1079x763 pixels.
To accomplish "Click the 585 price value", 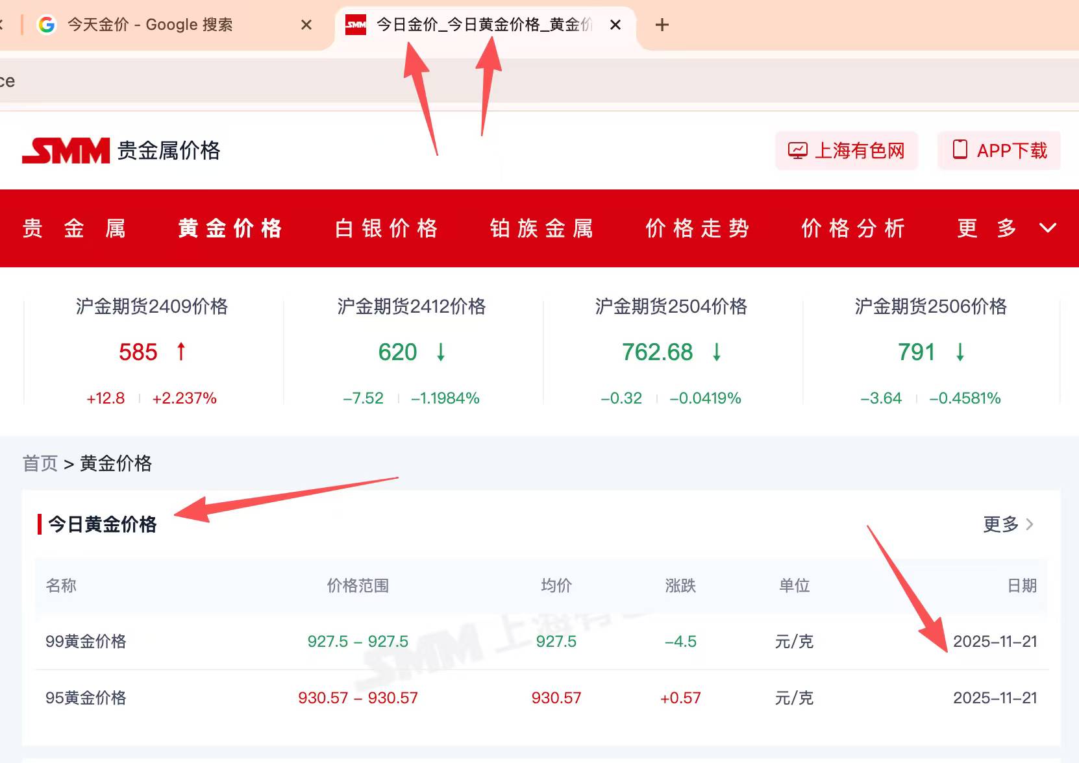I will (138, 352).
